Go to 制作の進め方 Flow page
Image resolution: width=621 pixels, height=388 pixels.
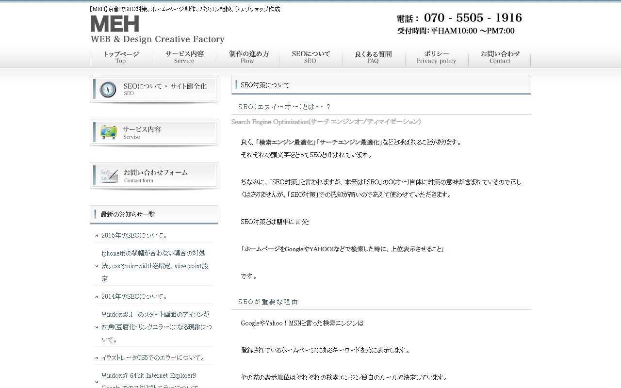click(247, 57)
